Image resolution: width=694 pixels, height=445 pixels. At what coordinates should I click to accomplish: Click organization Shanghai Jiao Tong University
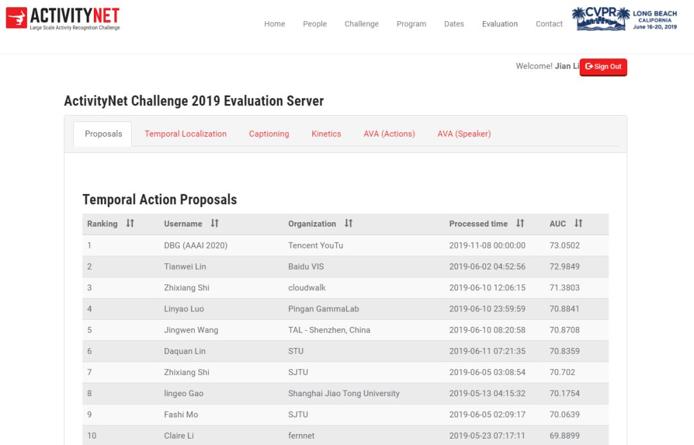click(344, 394)
